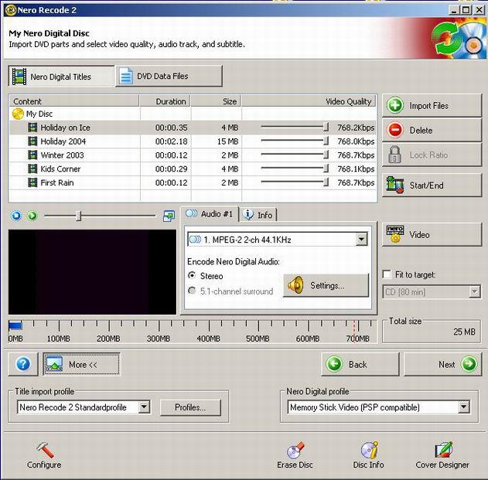Expand the audio track dropdown
This screenshot has width=488, height=480.
361,240
